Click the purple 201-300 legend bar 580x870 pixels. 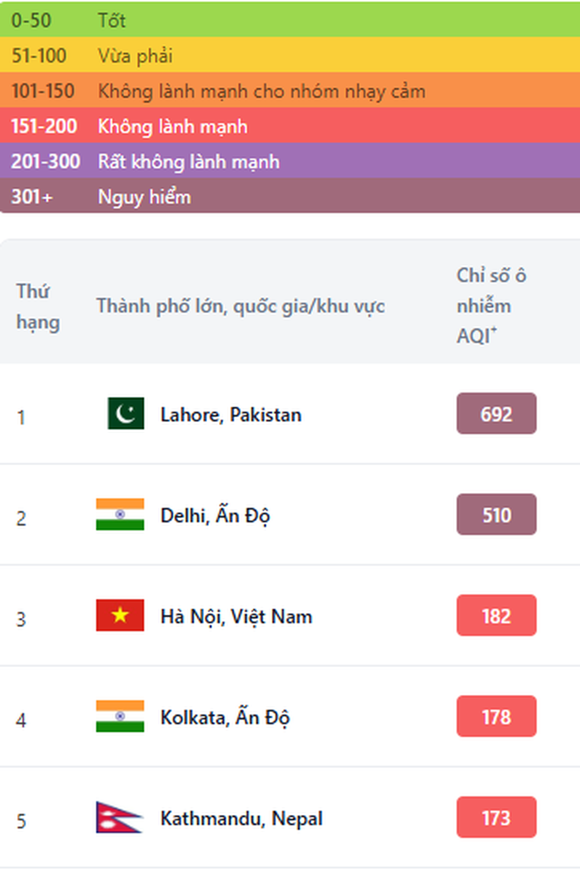pyautogui.click(x=290, y=161)
